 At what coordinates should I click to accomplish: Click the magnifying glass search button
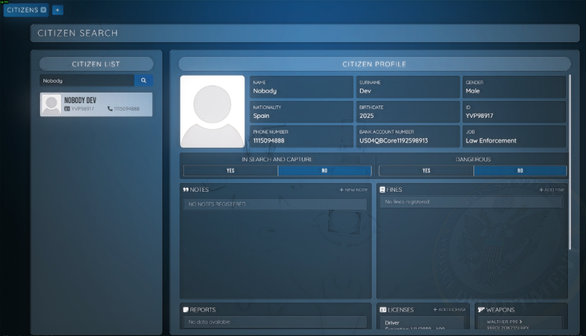click(x=144, y=80)
